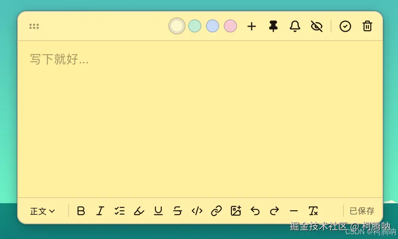Toggle italic formatting
Viewport: 398px width, 239px height.
[x=100, y=211]
